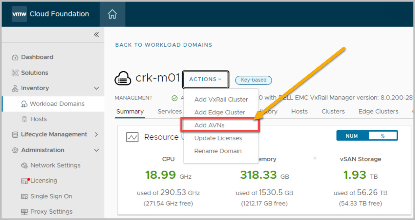Click the Dashboard gauge icon
The height and width of the screenshot is (220, 415).
(15, 58)
